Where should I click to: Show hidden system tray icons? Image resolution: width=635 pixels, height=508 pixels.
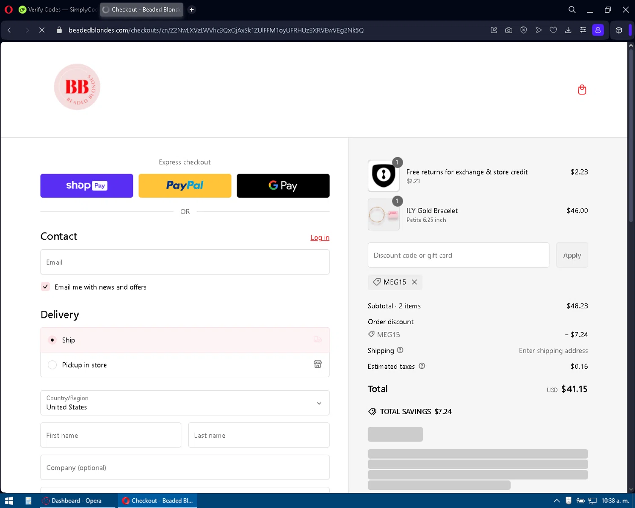(557, 501)
